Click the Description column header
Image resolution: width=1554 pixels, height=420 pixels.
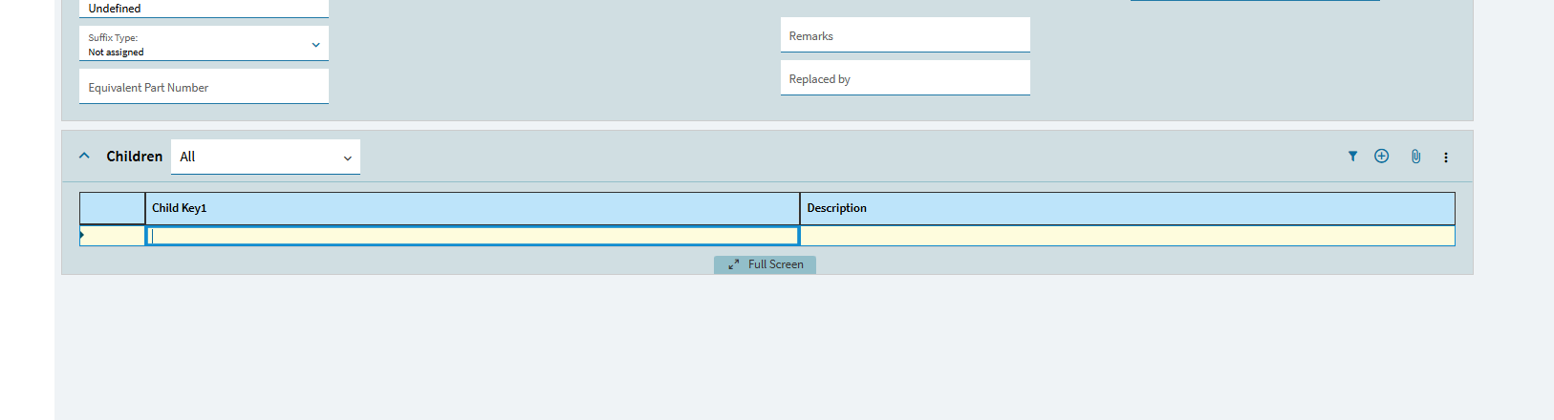1128,208
